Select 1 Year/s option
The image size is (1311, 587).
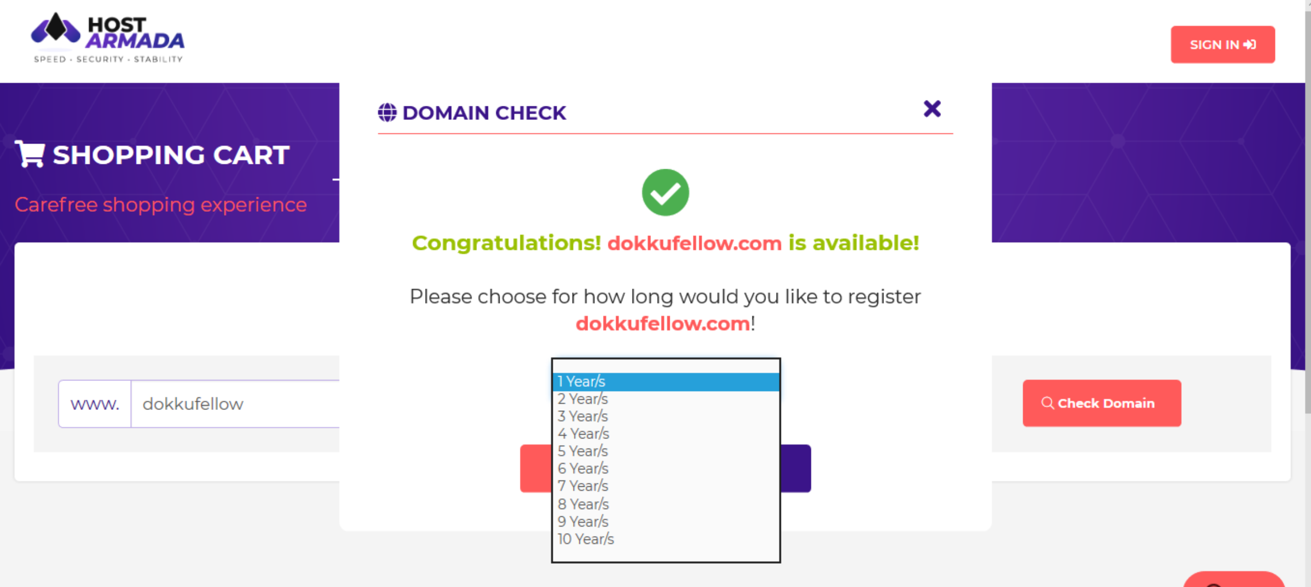[x=665, y=381]
